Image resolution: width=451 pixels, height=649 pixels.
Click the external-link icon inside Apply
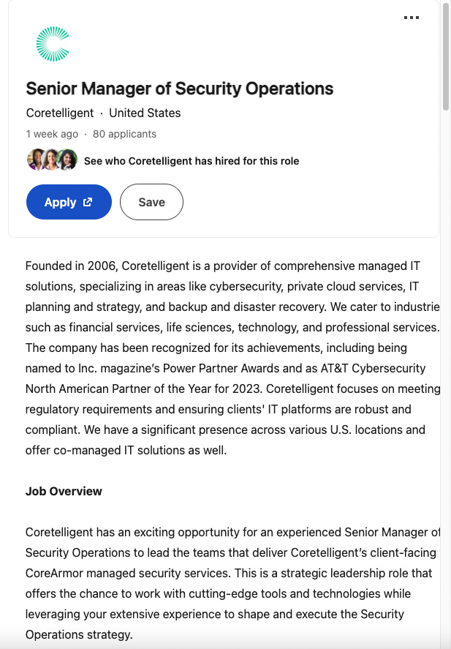(x=88, y=203)
